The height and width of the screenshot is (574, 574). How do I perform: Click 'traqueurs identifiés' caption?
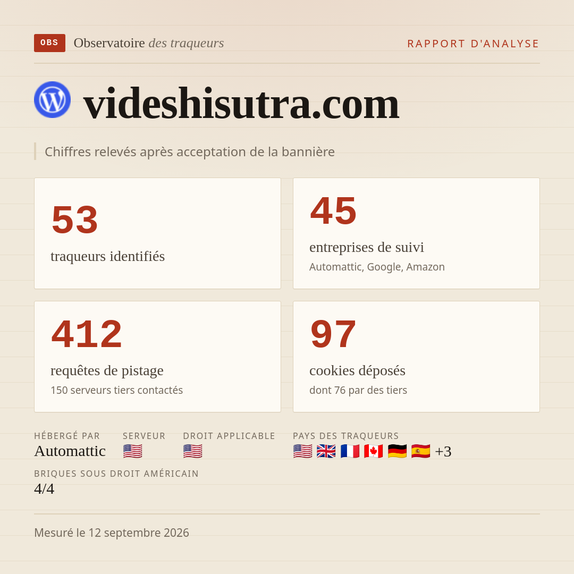click(107, 256)
